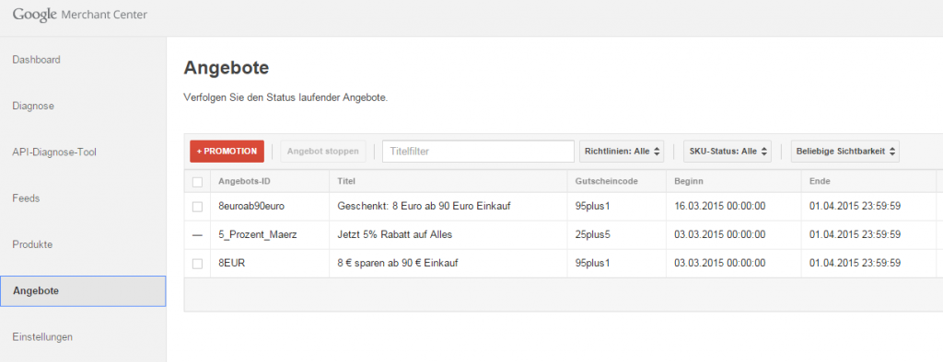This screenshot has height=362, width=943.
Task: Open Produkte in the sidebar
Action: 32,245
